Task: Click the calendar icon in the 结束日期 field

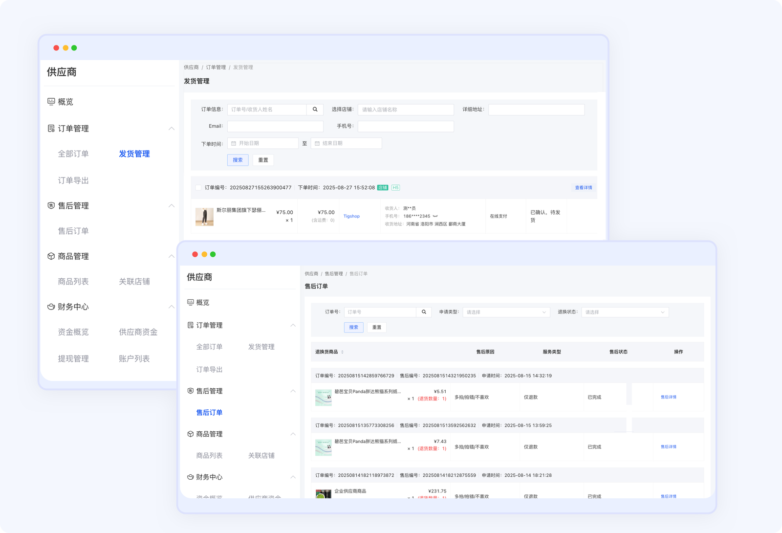Action: [317, 143]
